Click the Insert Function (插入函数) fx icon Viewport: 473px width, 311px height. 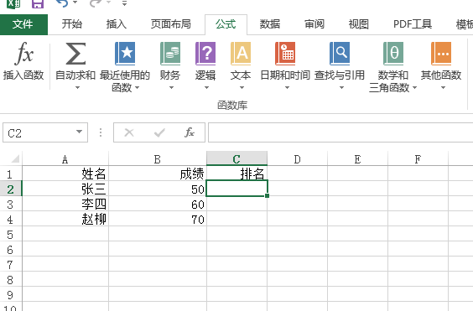click(23, 54)
